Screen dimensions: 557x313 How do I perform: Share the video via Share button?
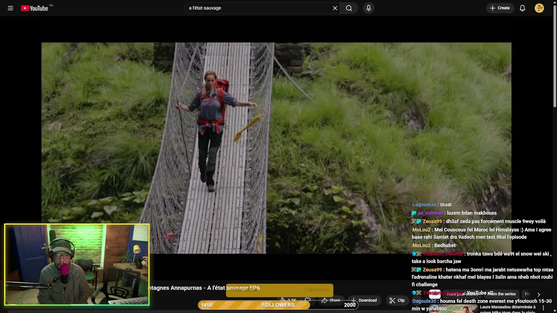tap(331, 300)
